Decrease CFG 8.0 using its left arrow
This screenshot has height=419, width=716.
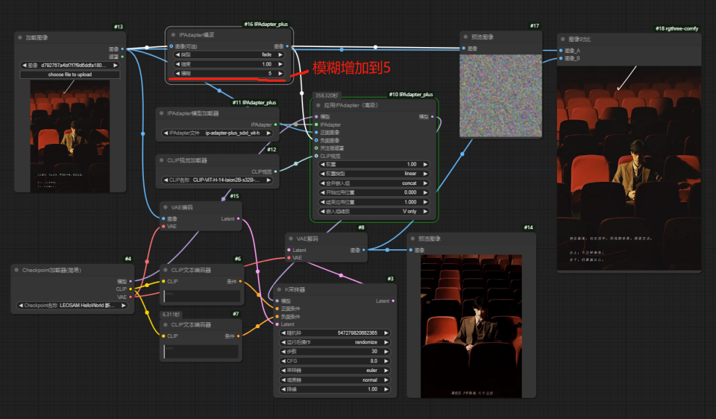pyautogui.click(x=284, y=361)
